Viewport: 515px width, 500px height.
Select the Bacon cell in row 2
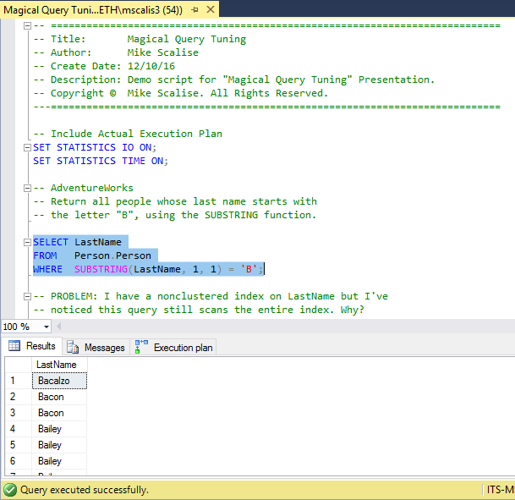tap(59, 397)
